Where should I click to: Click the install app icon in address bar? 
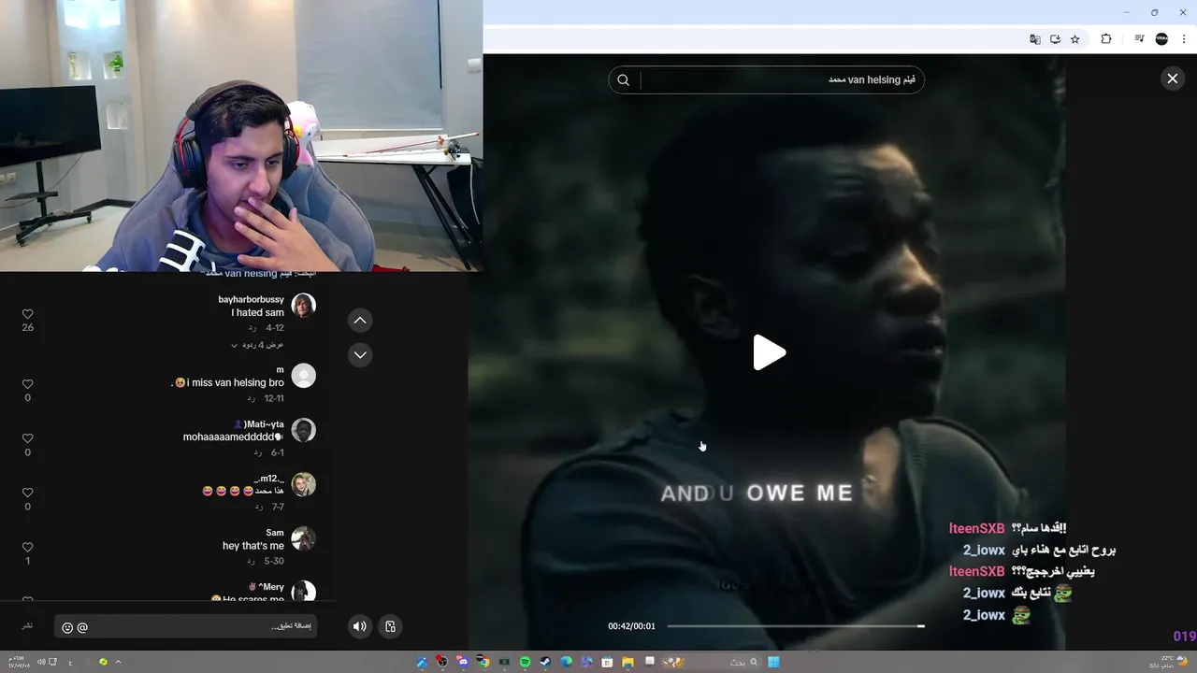(x=1055, y=39)
